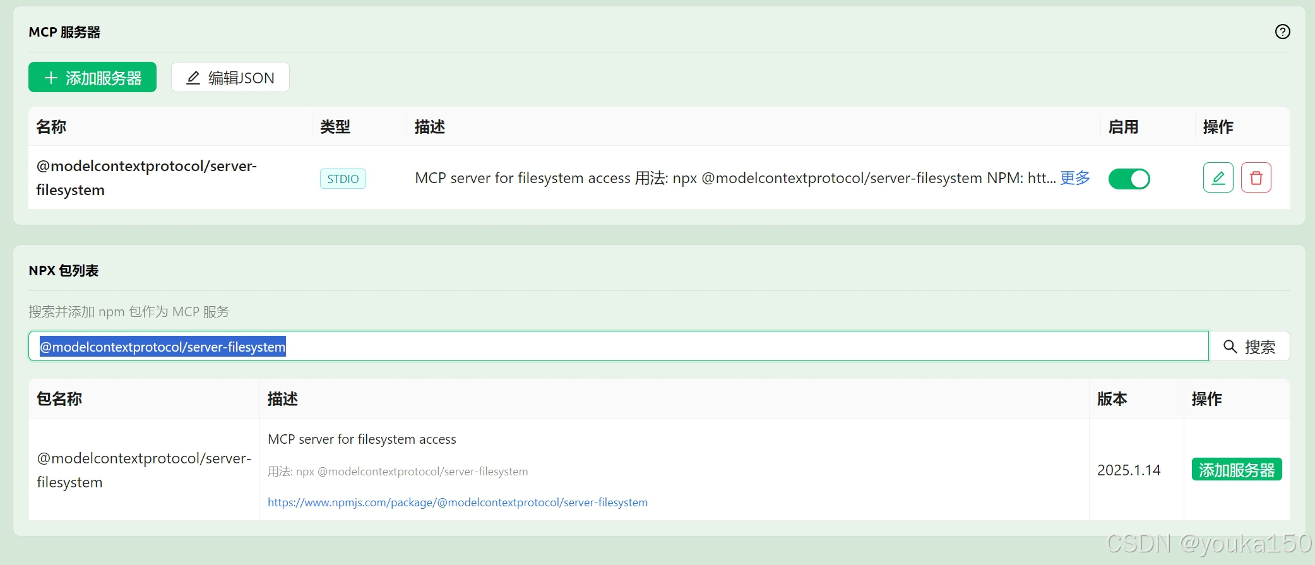Viewport: 1315px width, 565px height.
Task: Click the 版本 column header
Action: click(1112, 399)
